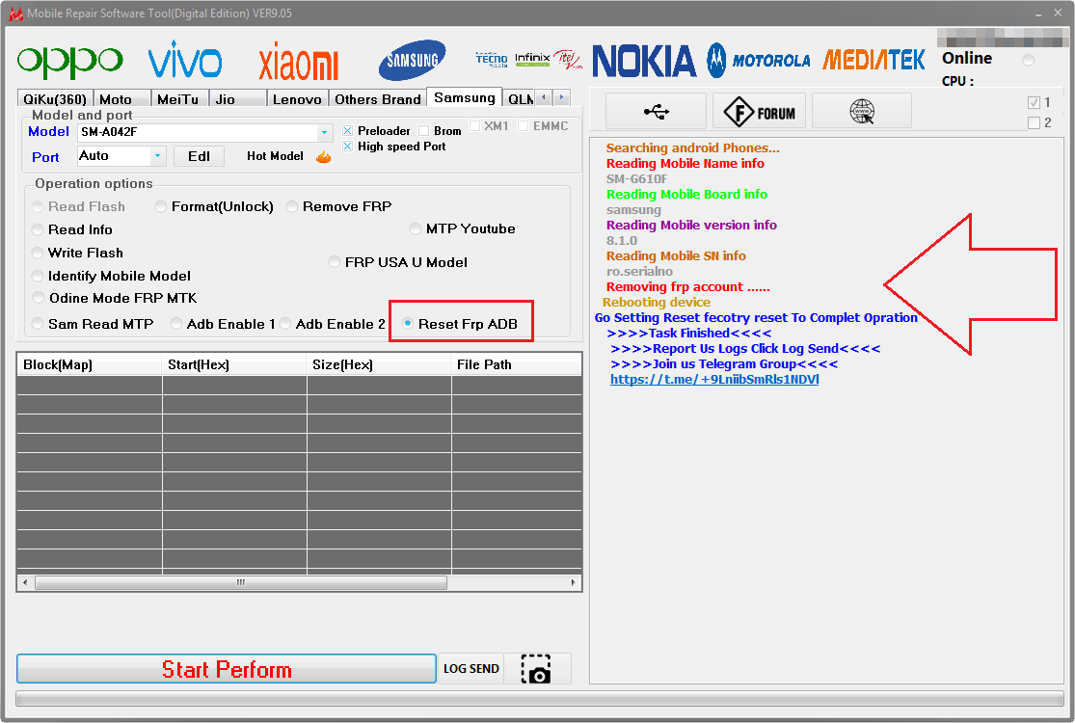Click the Task Finished log line
Image resolution: width=1075 pixels, height=723 pixels.
point(689,333)
